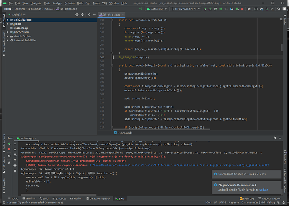This screenshot has width=289, height=206.
Task: Open the Refactor menu
Action: 70,3
